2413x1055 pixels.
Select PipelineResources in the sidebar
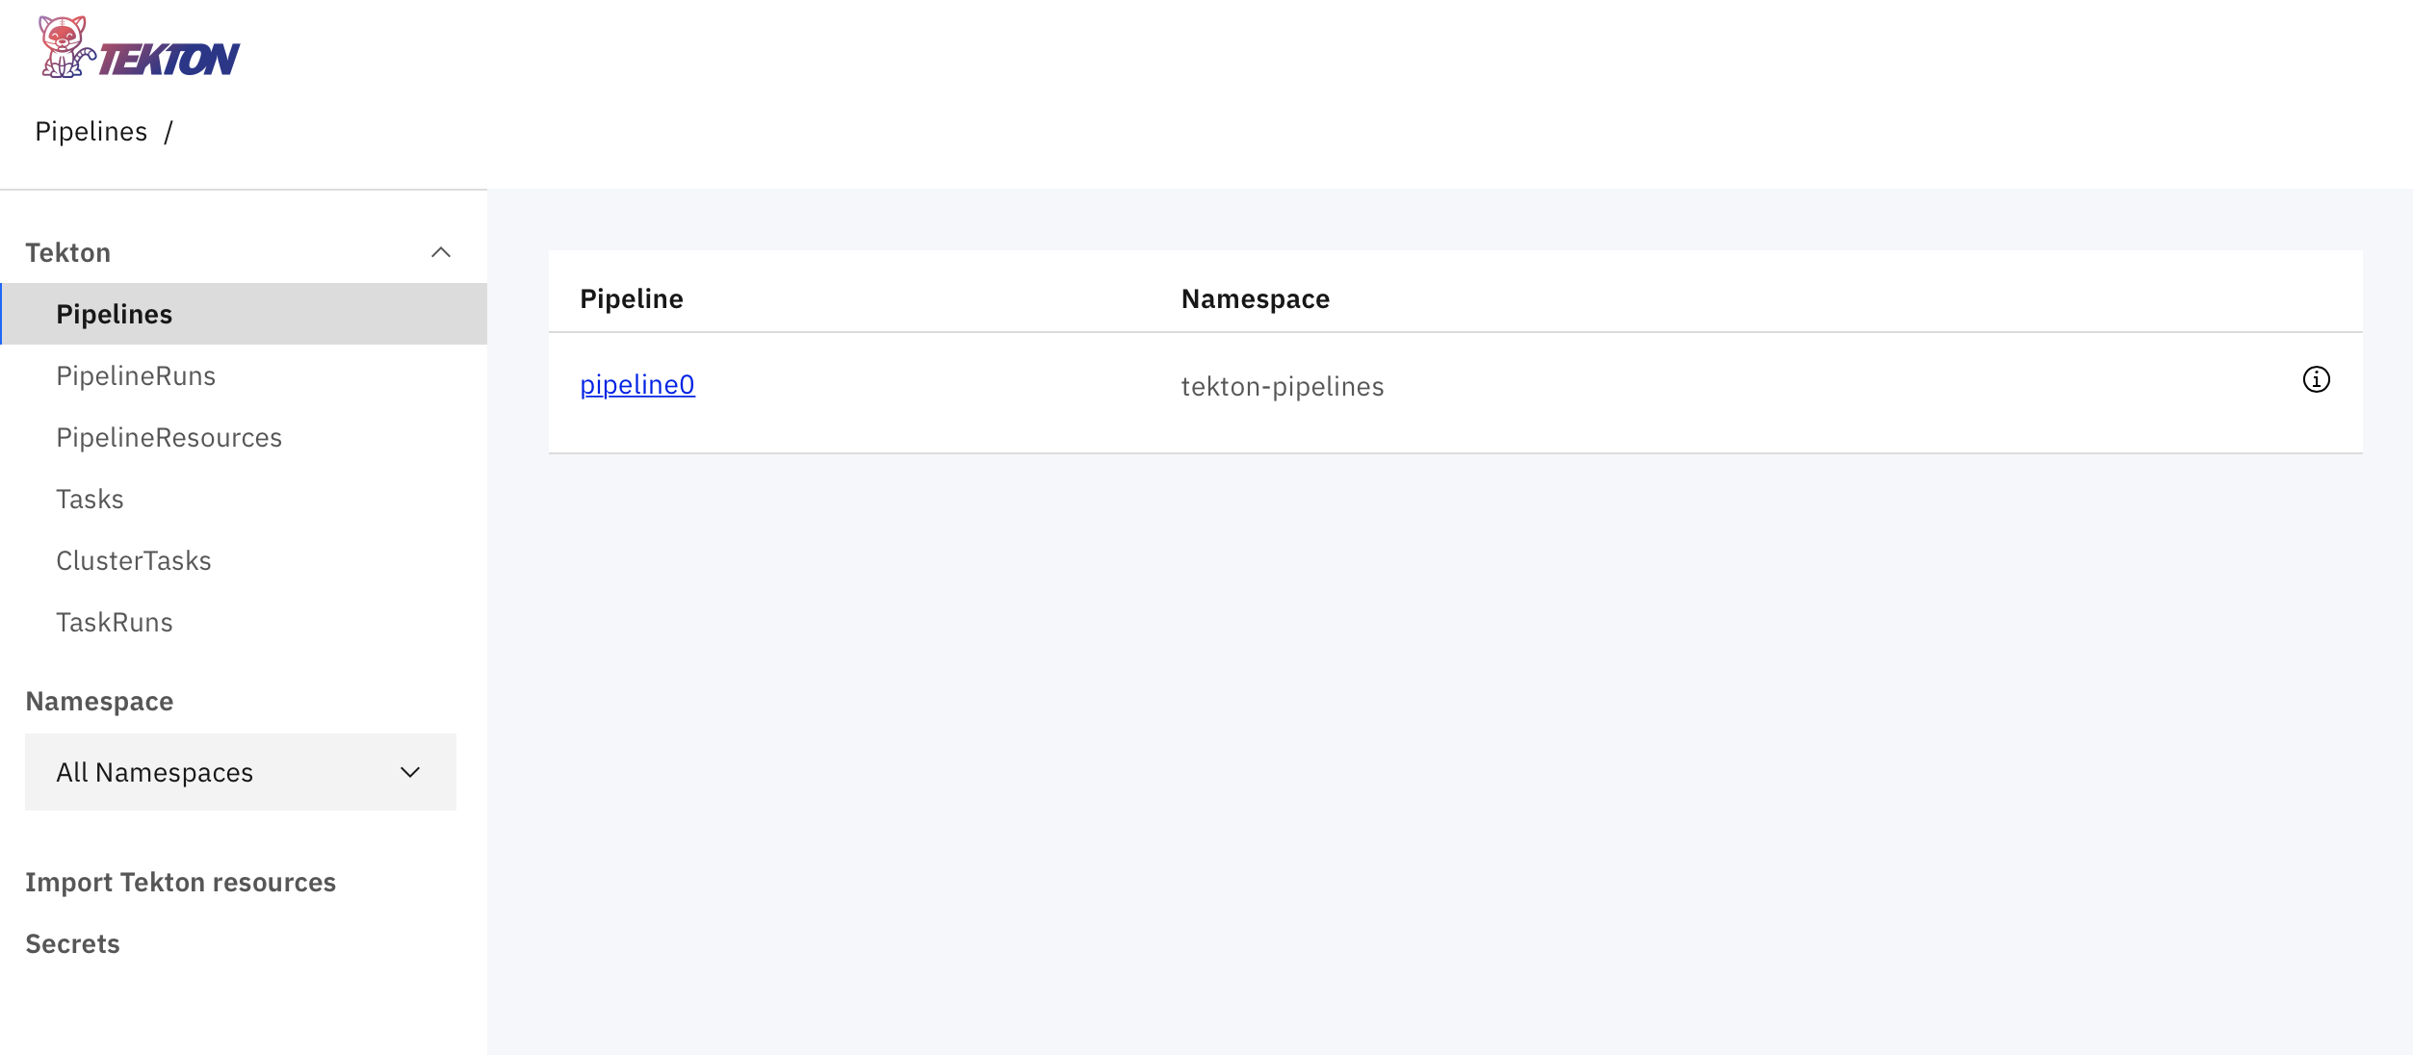169,437
